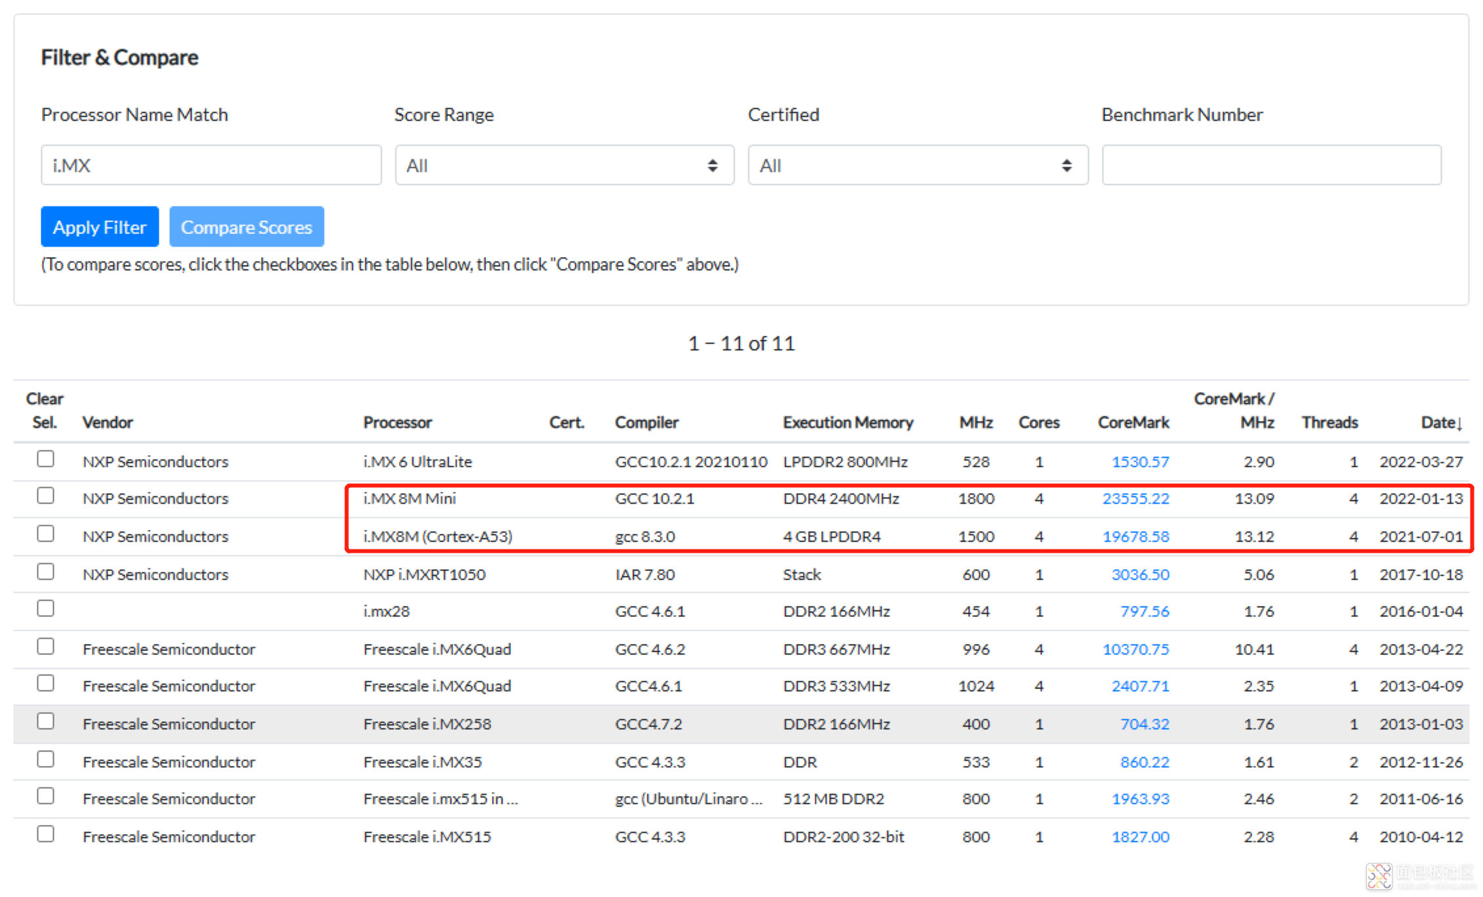Click the 1 – 11 of 11 pagination text

click(741, 343)
